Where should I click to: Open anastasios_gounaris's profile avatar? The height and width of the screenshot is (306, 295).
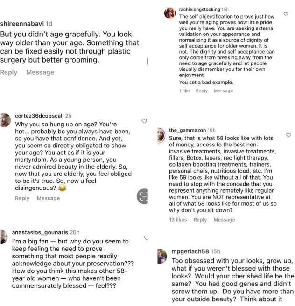click(x=4, y=237)
